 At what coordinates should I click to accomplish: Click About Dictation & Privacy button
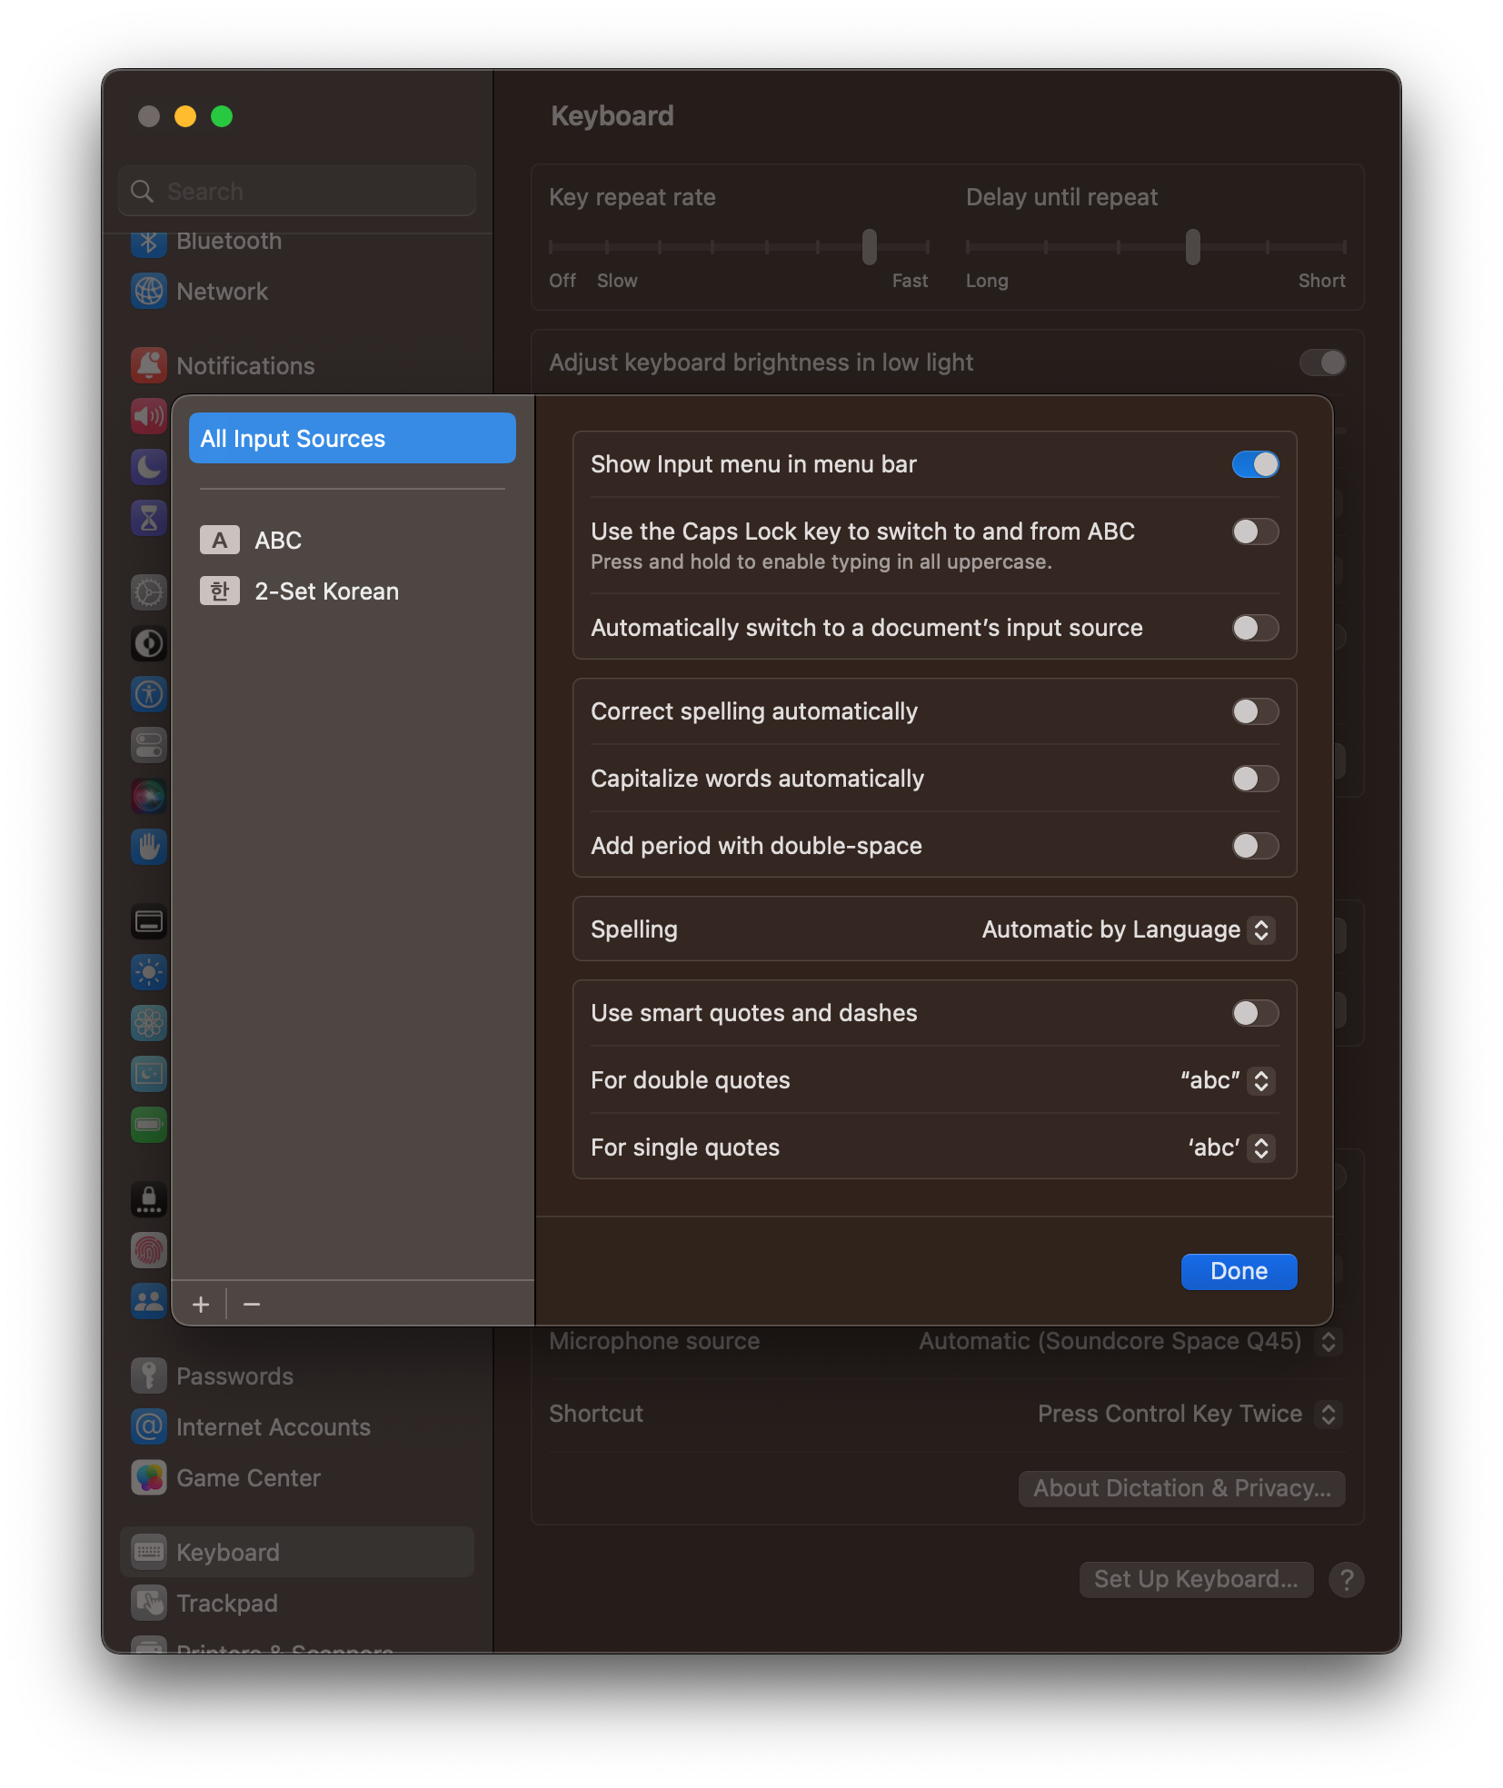coord(1181,1488)
